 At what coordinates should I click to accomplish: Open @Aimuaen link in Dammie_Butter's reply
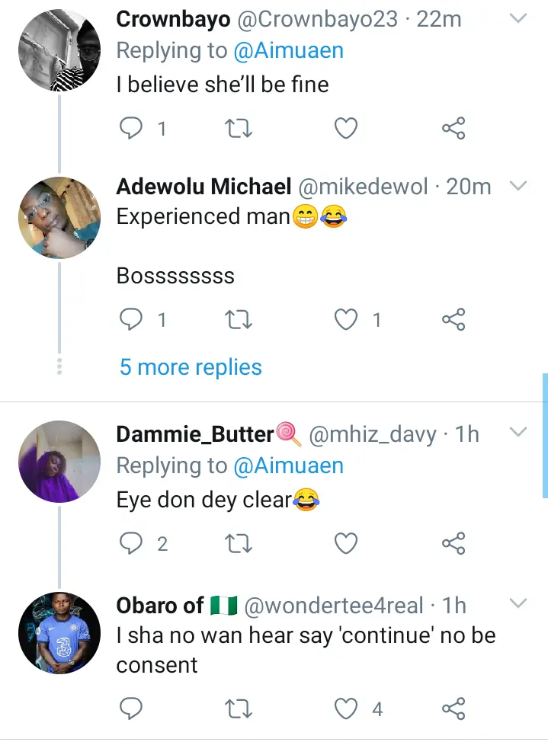(x=288, y=465)
